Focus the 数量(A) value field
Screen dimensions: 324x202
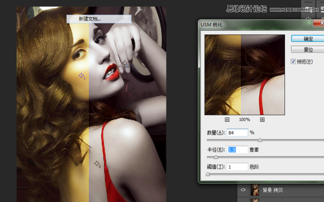point(237,133)
